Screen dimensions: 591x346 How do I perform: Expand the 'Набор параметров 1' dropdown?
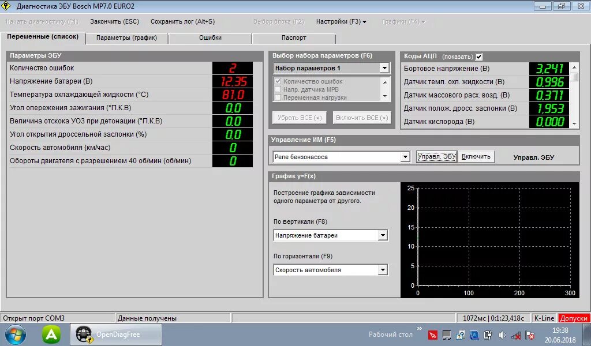384,68
